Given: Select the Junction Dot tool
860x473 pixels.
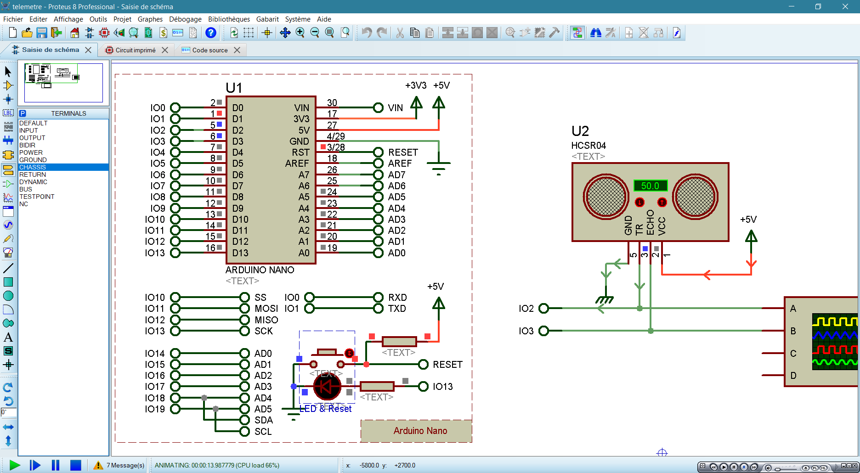Looking at the screenshot, I should click(x=8, y=99).
